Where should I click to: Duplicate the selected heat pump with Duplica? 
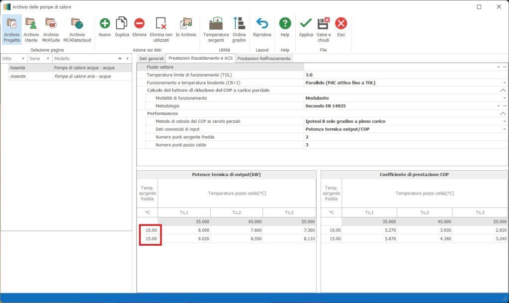(122, 27)
